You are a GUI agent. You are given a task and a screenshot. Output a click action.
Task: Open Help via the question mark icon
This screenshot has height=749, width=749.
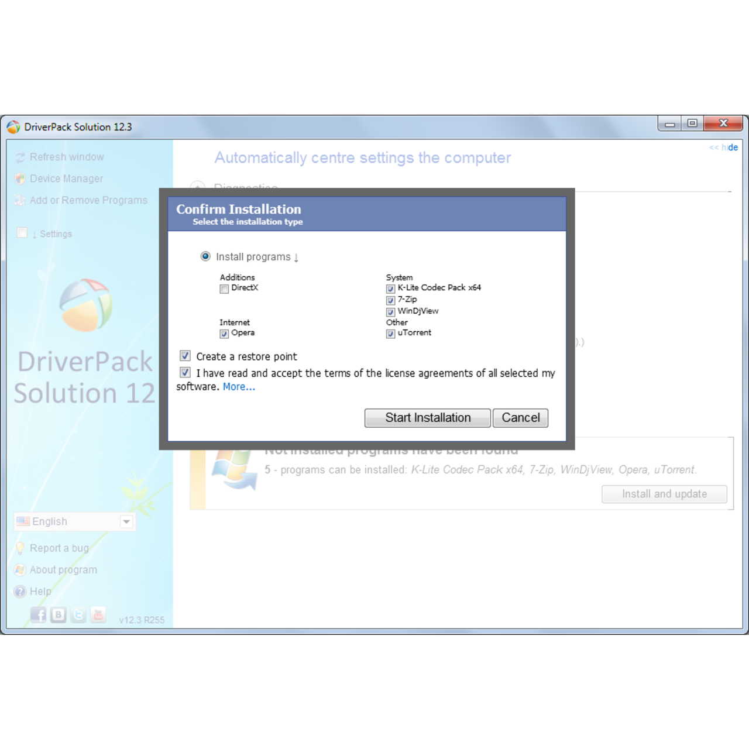click(20, 591)
